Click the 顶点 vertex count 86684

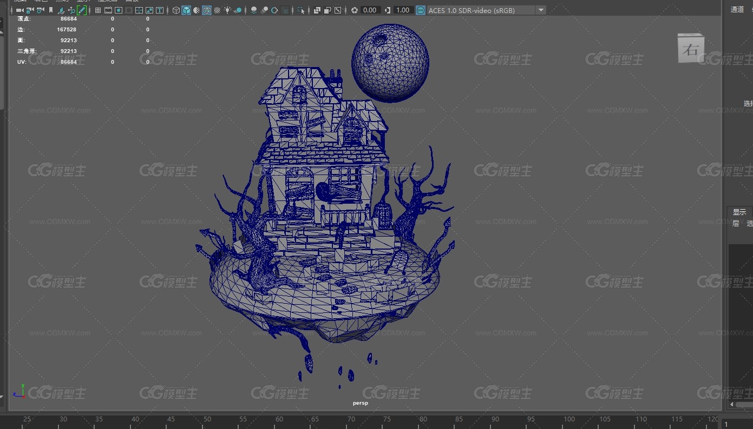[68, 19]
